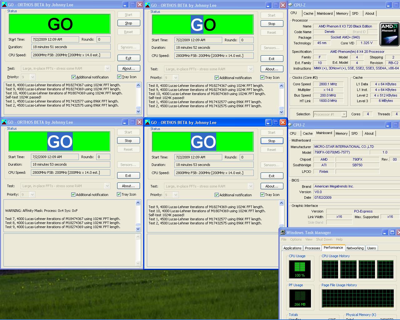Click the GO status display in the 52-second ORTHOS window
The image size is (400, 320).
click(x=203, y=25)
